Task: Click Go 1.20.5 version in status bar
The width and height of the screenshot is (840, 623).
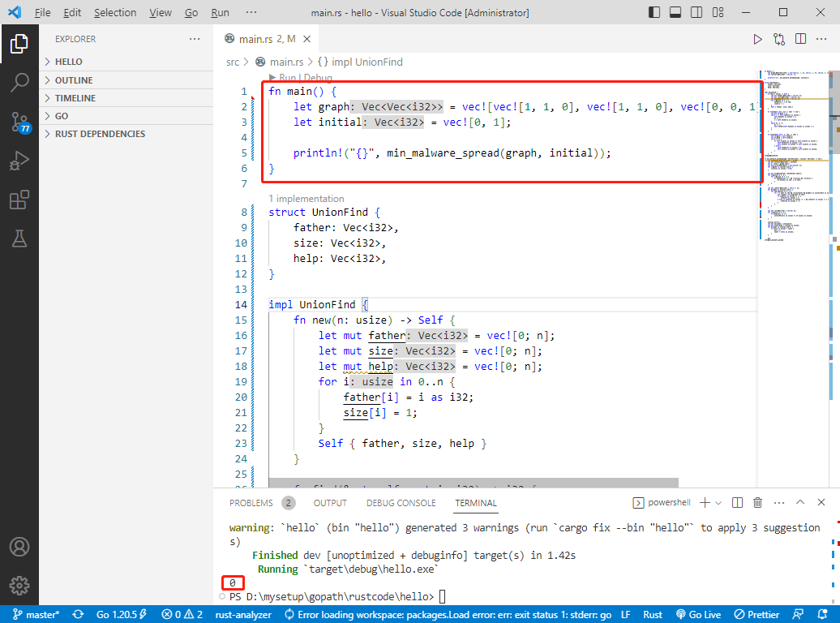Action: click(x=121, y=614)
